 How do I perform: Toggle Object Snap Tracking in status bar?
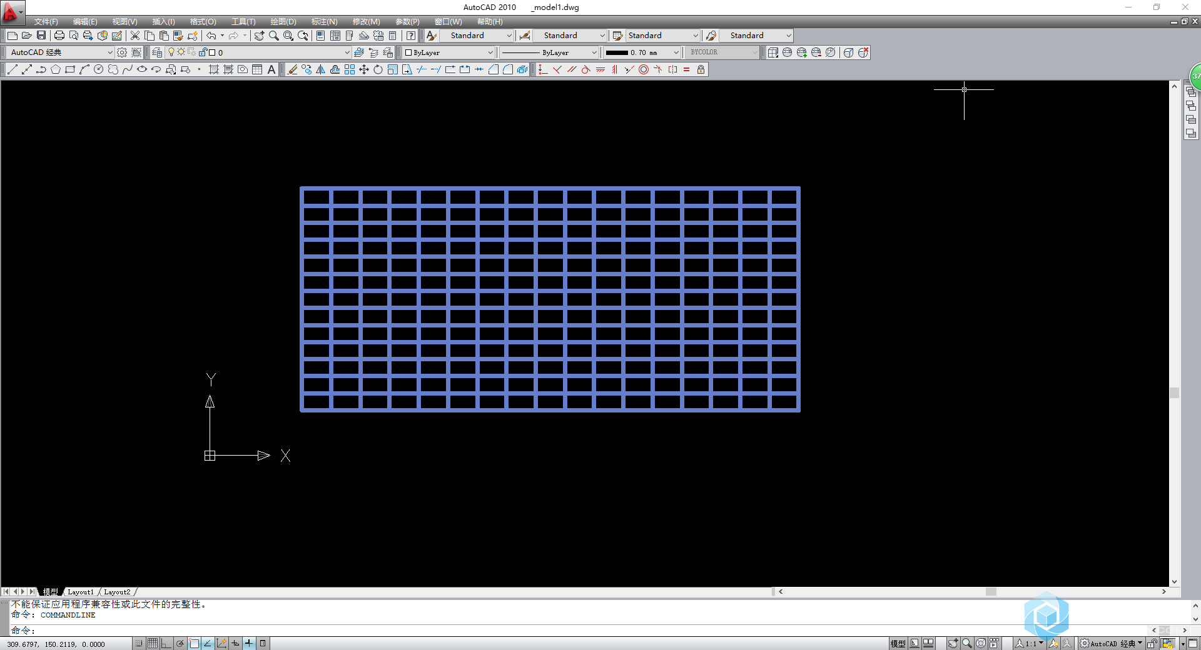point(208,643)
